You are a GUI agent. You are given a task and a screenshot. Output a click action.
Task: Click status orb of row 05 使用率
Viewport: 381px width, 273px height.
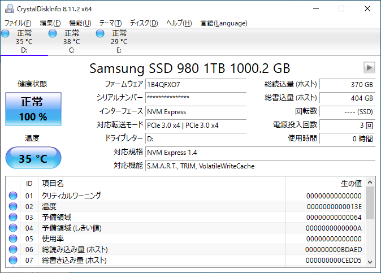coord(13,239)
